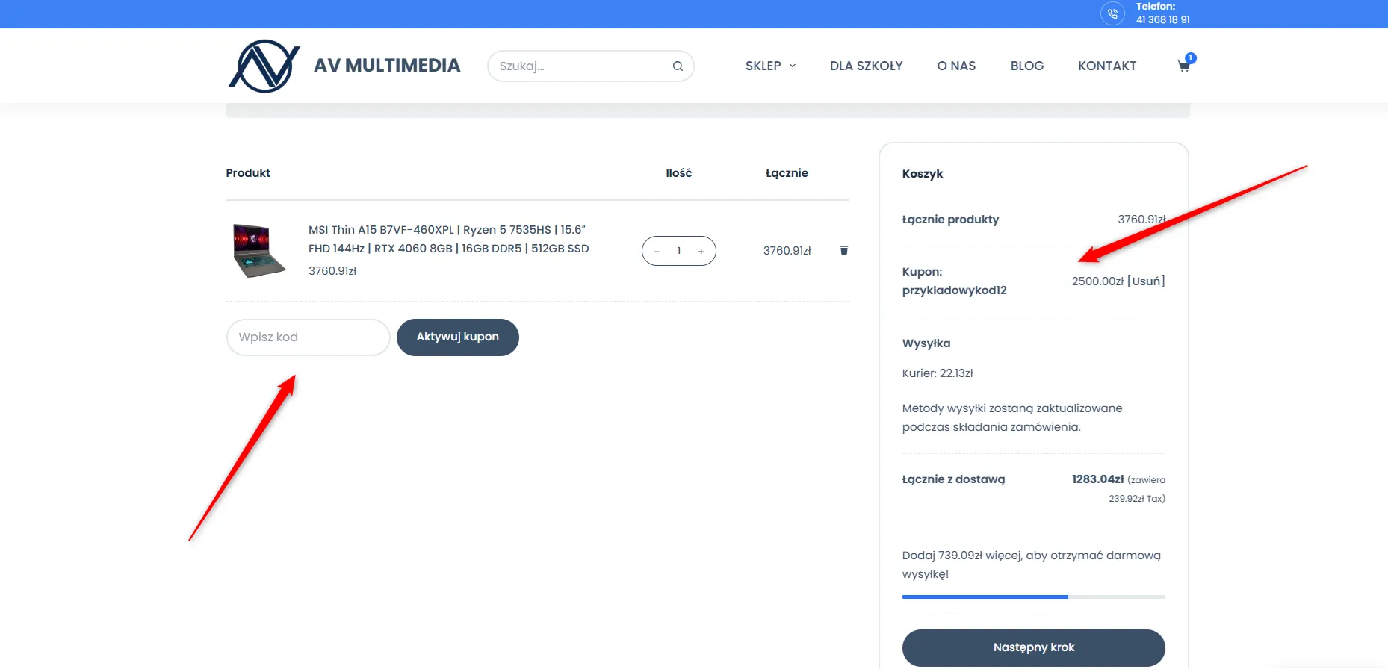Image resolution: width=1388 pixels, height=669 pixels.
Task: Click Łącznie produkty label
Action: [950, 220]
